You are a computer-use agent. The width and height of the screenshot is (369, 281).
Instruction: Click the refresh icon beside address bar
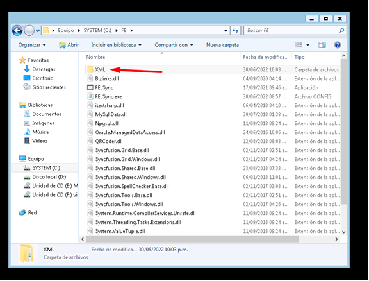[235, 30]
